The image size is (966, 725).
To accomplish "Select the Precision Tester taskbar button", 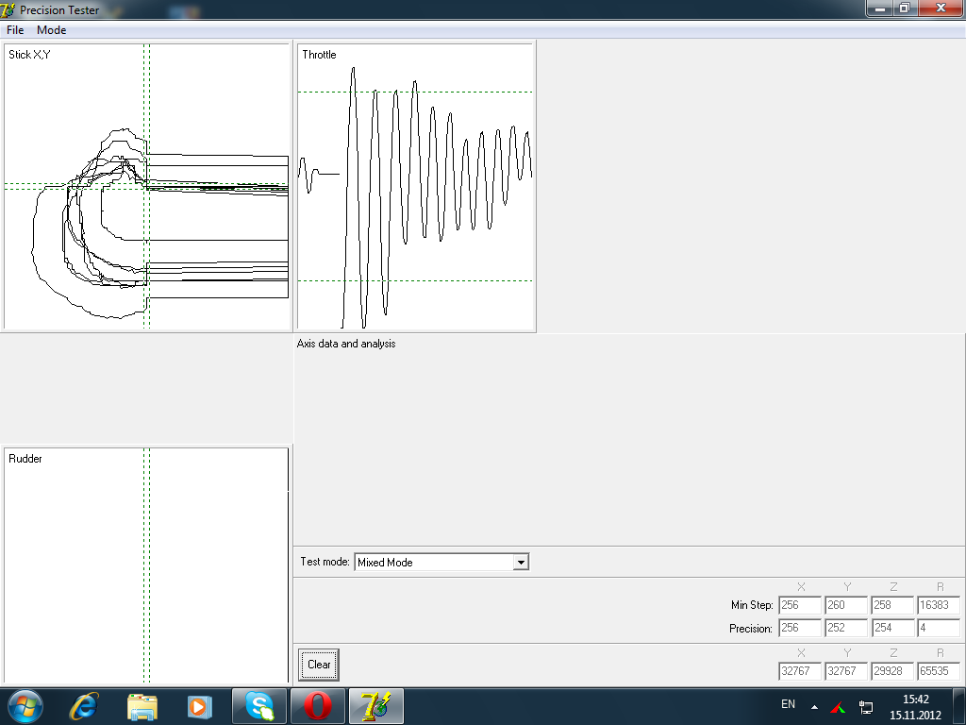I will (x=375, y=706).
